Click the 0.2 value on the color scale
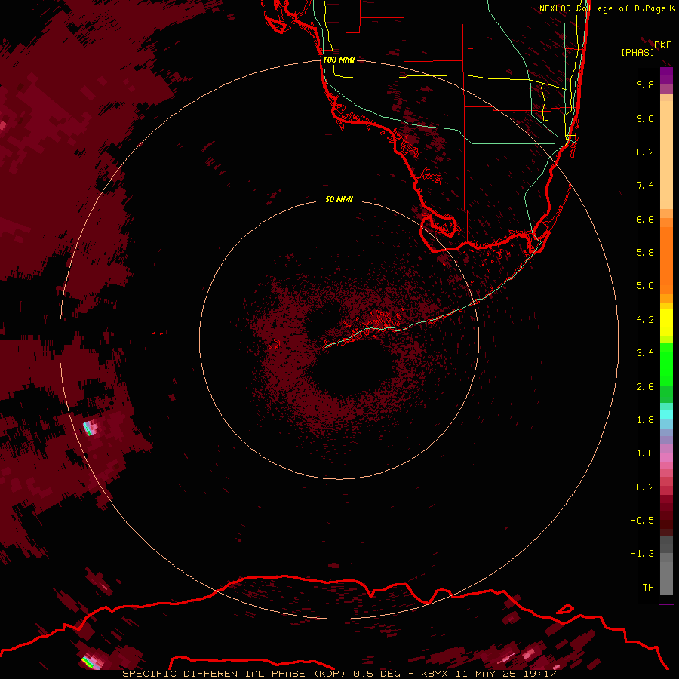The height and width of the screenshot is (679, 679). pos(645,487)
